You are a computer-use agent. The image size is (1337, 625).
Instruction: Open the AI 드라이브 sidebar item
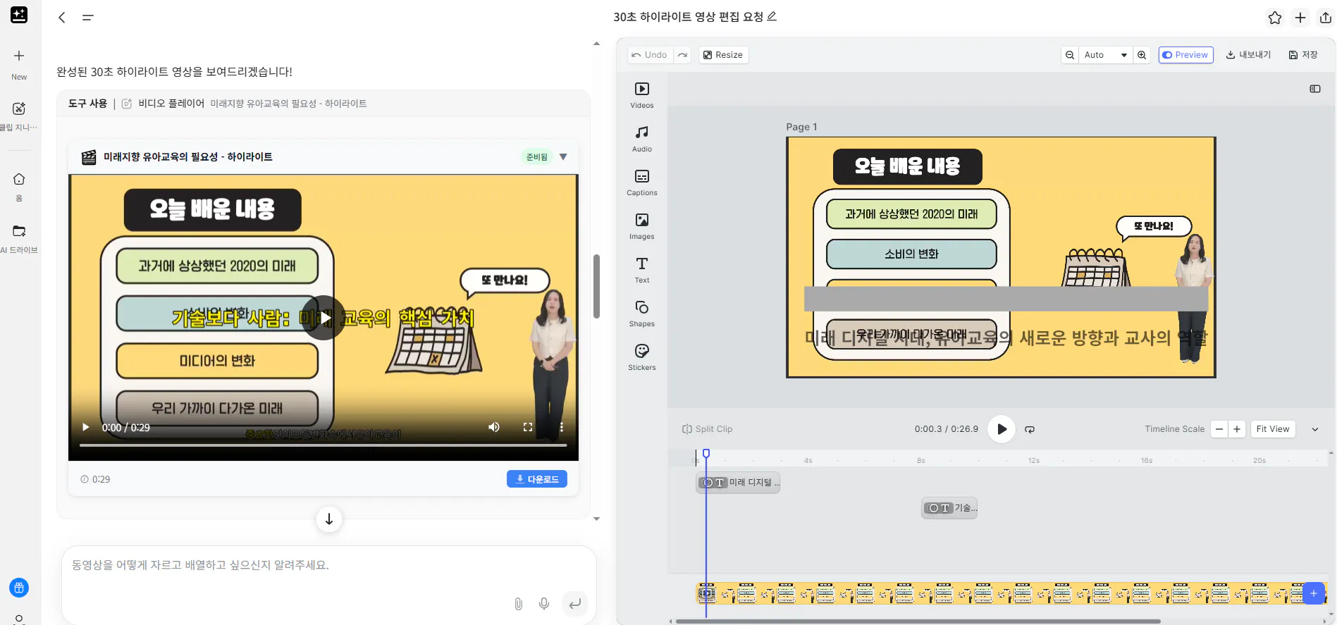[19, 240]
